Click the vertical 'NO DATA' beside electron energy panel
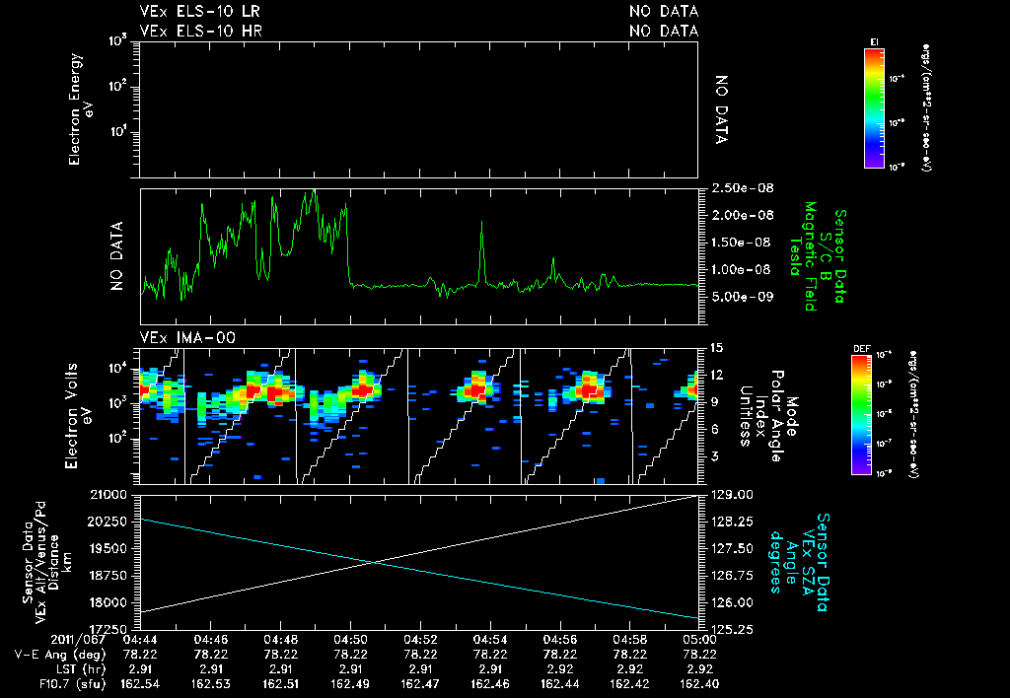 click(722, 109)
